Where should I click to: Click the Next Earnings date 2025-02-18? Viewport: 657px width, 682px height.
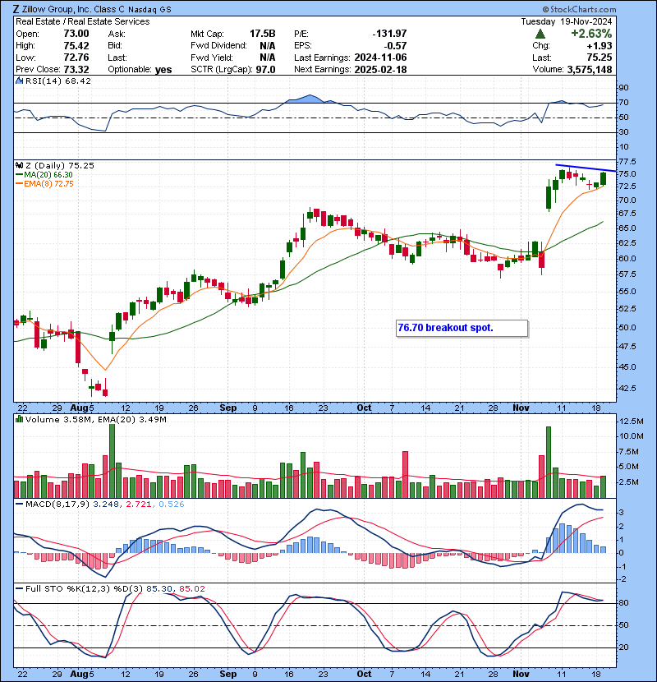(380, 70)
